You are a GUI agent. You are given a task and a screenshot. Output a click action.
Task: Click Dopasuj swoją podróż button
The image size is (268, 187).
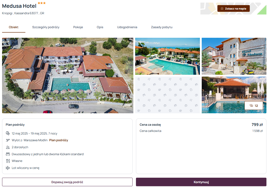[x=67, y=182]
